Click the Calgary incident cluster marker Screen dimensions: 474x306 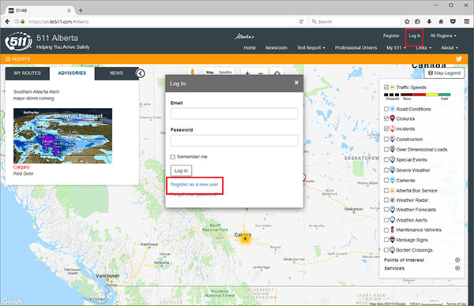tap(245, 239)
